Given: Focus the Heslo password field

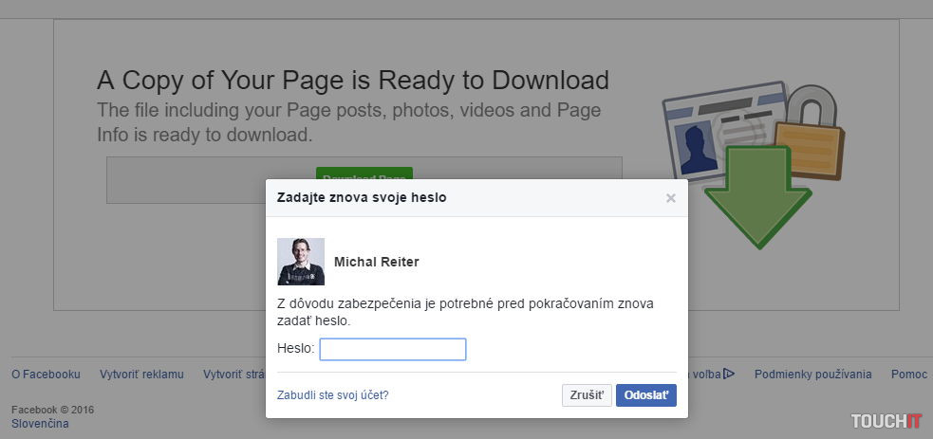Looking at the screenshot, I should [393, 350].
